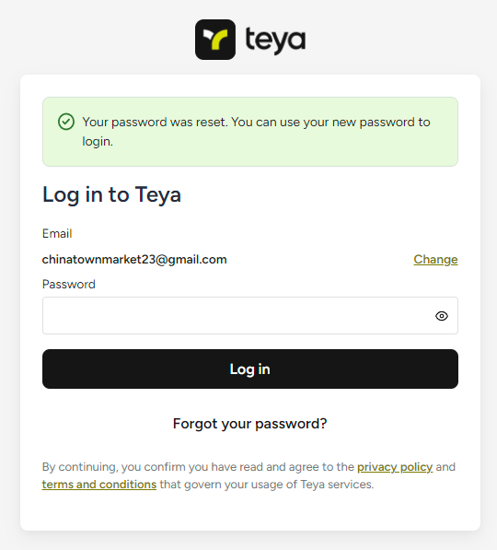Click the green success banner background
497x550 pixels.
tap(250, 158)
